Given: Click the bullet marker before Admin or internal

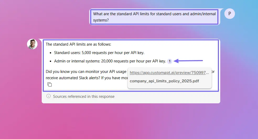Looking at the screenshot, I should click(51, 61).
